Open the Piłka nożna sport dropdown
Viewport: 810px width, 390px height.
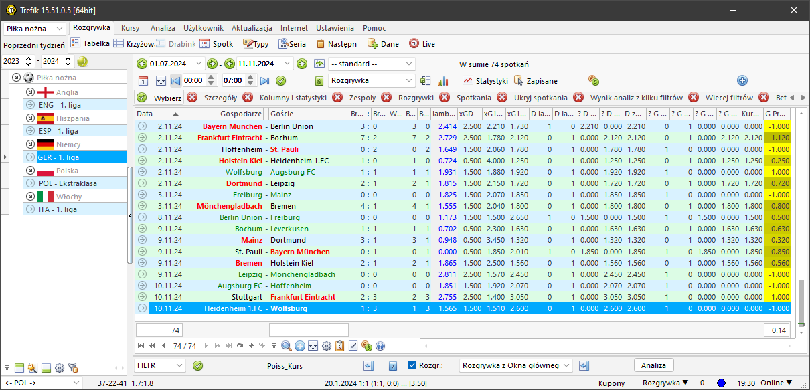pos(35,29)
